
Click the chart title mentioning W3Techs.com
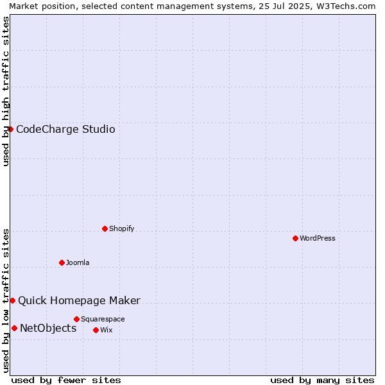pyautogui.click(x=193, y=6)
